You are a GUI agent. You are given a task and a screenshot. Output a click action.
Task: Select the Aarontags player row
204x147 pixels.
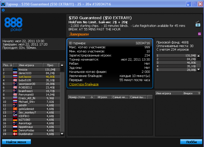(31, 123)
